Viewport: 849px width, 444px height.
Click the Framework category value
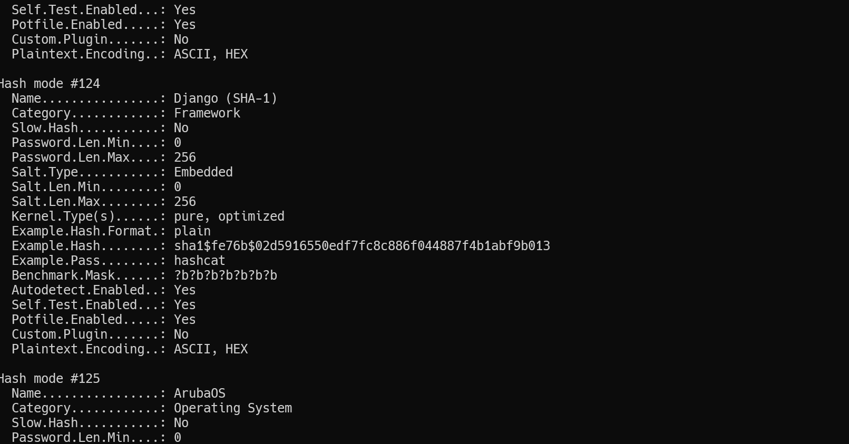tap(207, 113)
